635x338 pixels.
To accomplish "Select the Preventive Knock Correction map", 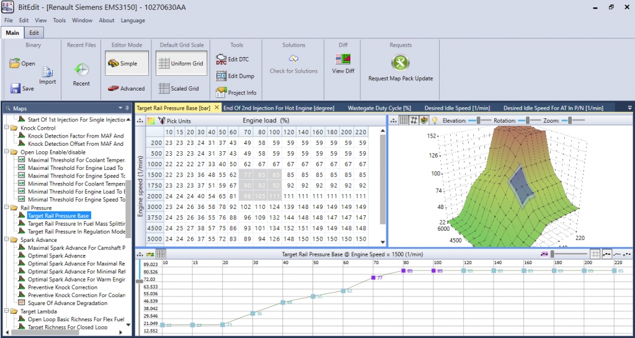I will [x=63, y=287].
